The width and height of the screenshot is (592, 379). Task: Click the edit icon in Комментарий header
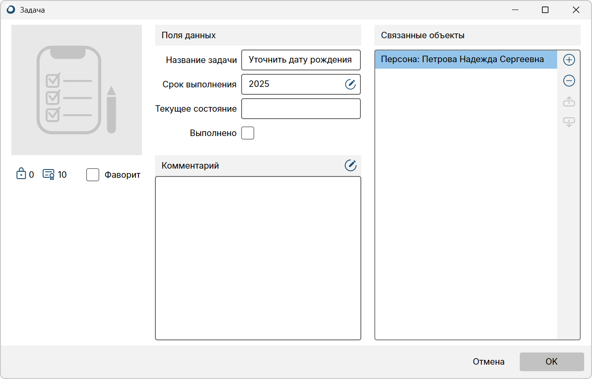point(350,165)
